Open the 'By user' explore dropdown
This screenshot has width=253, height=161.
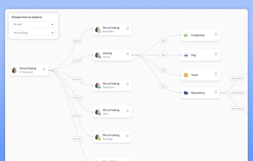(x=33, y=24)
